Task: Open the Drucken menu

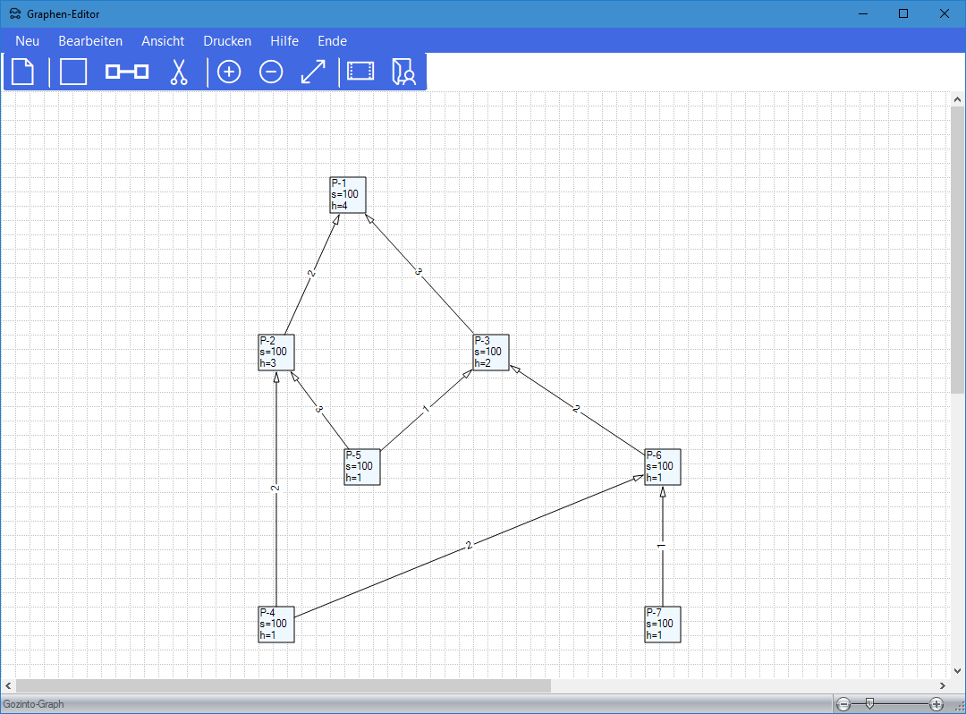Action: coord(227,41)
